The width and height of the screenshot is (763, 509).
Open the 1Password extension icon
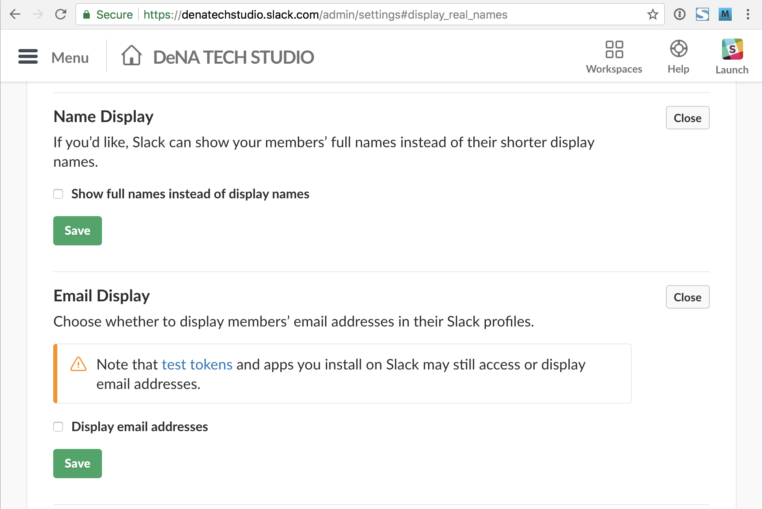tap(679, 15)
